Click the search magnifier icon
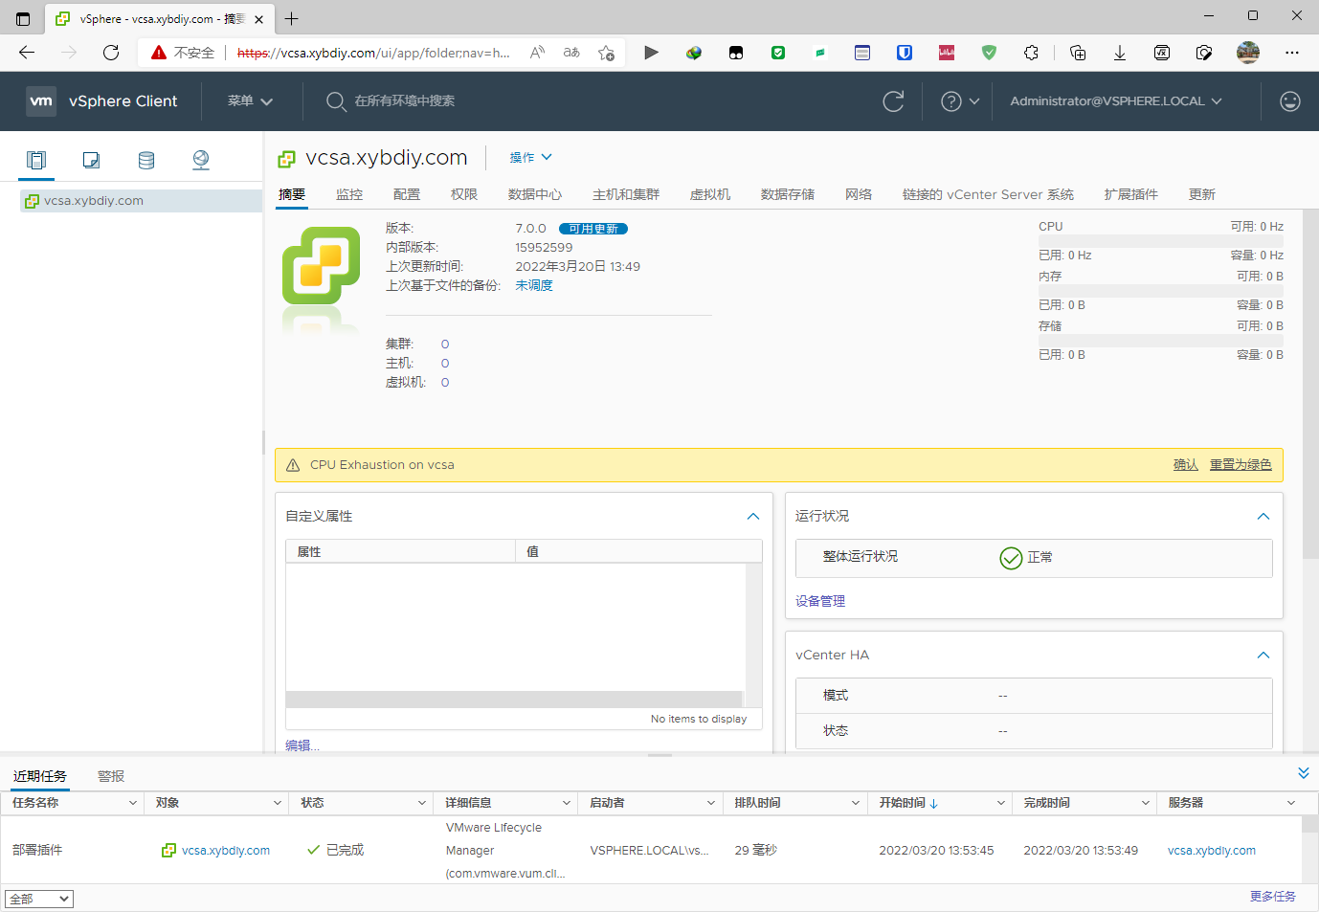Viewport: 1319px width, 912px height. coord(336,101)
